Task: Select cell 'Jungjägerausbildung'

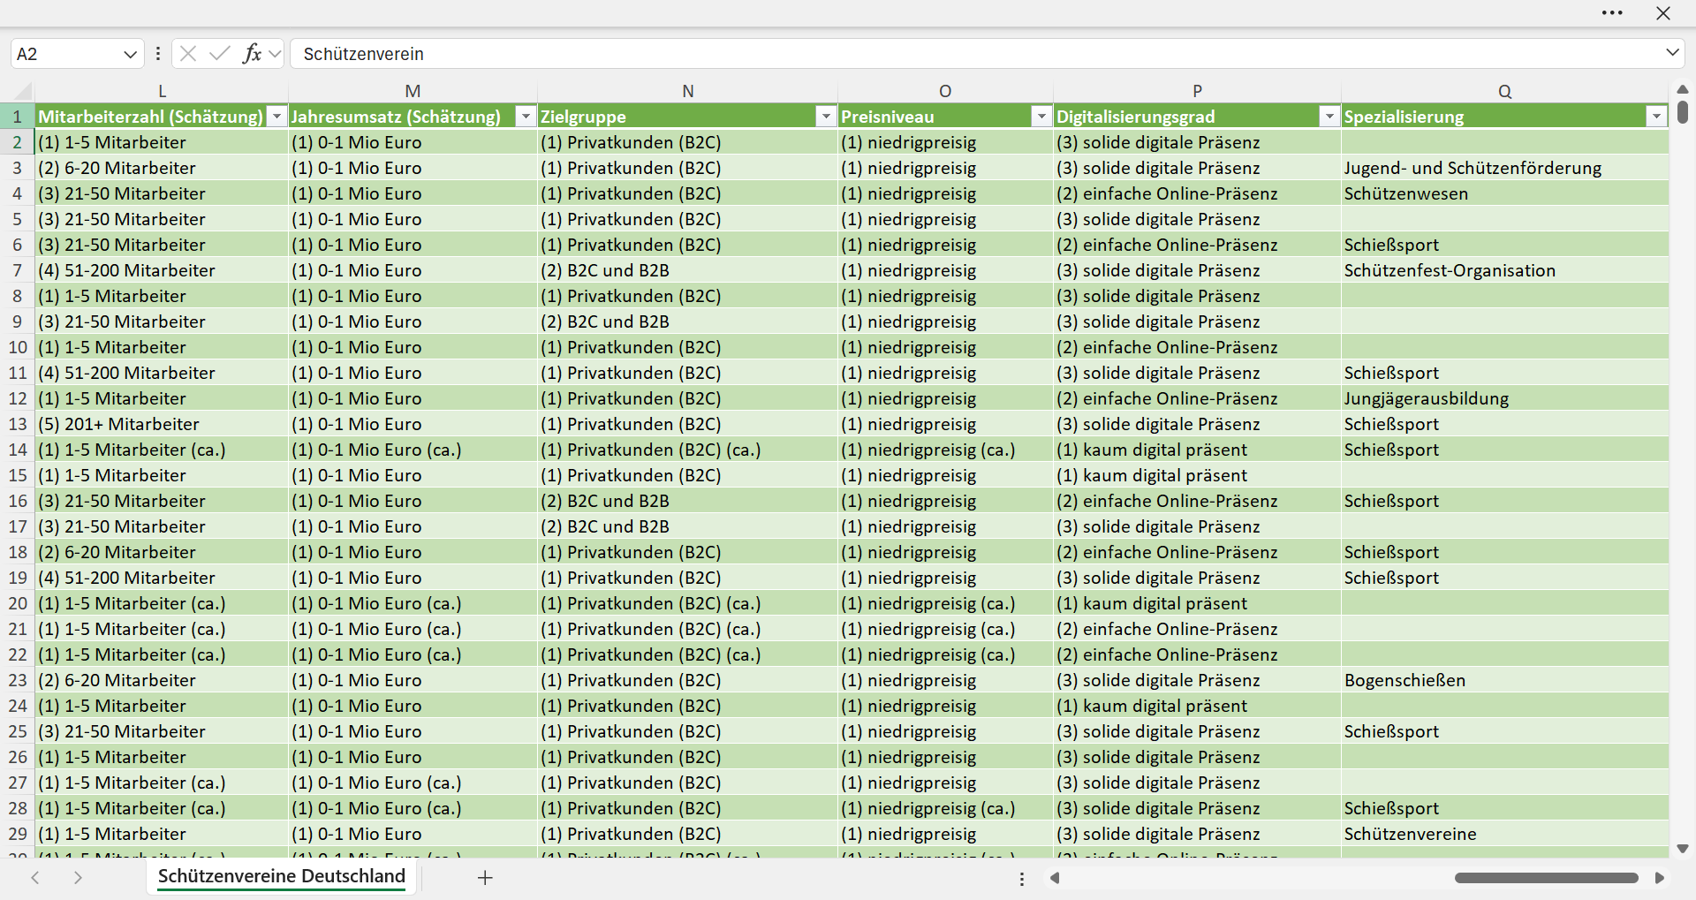Action: point(1504,398)
